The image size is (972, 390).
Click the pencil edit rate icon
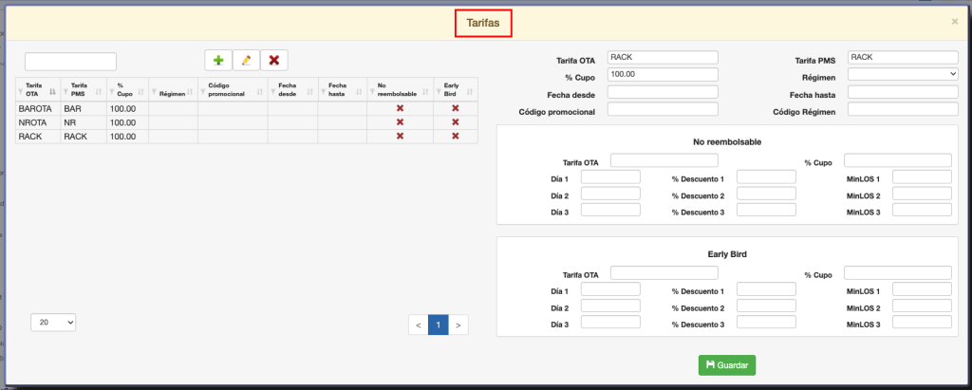point(246,60)
